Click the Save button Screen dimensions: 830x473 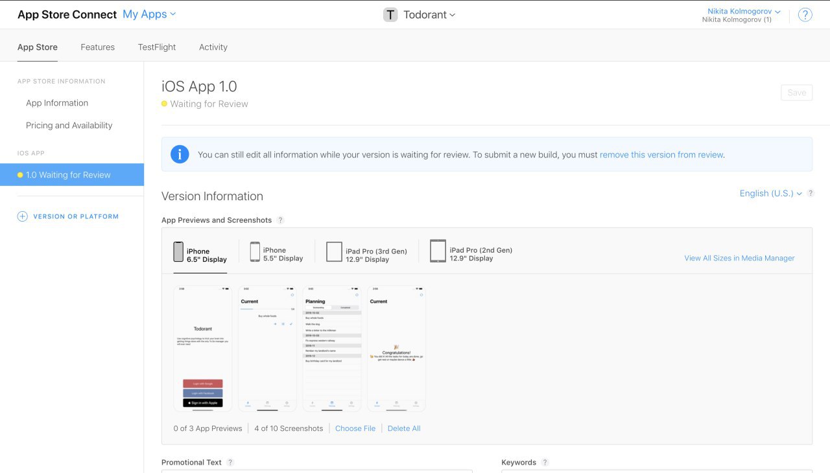coord(797,93)
